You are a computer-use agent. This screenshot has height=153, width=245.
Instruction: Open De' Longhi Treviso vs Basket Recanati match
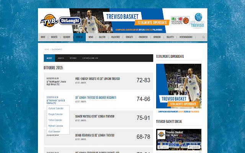[x=96, y=98]
